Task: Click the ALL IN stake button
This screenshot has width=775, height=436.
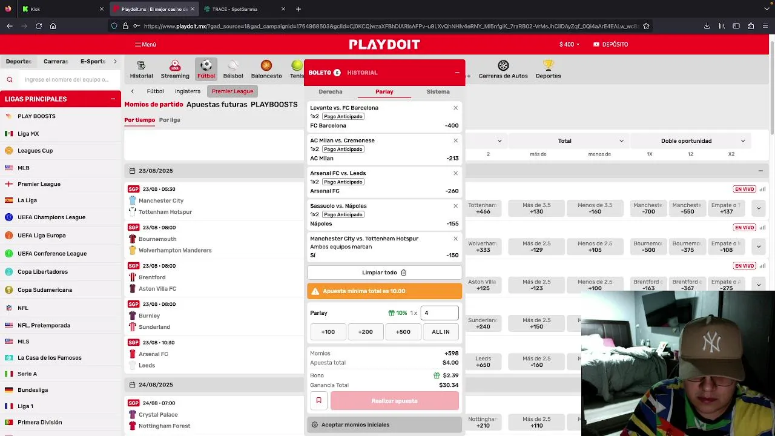Action: click(x=441, y=332)
